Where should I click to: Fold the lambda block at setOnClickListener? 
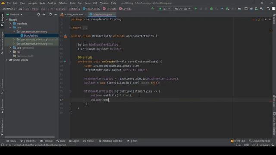click(x=70, y=91)
